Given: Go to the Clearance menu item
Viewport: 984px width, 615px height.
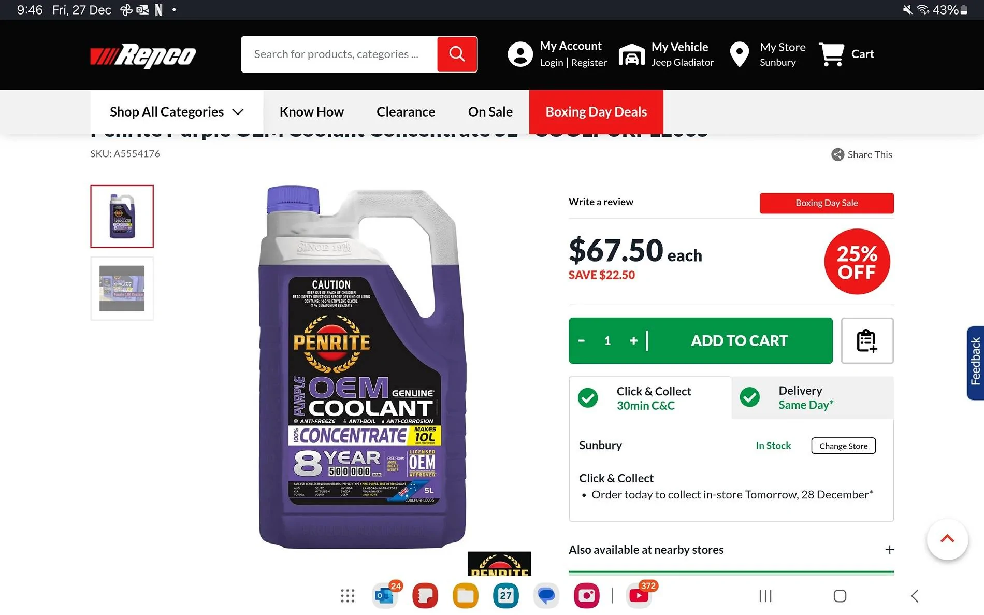Looking at the screenshot, I should tap(406, 112).
